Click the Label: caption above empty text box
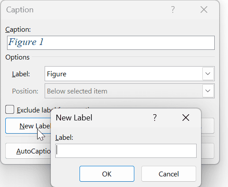The height and width of the screenshot is (187, 228). tap(64, 138)
